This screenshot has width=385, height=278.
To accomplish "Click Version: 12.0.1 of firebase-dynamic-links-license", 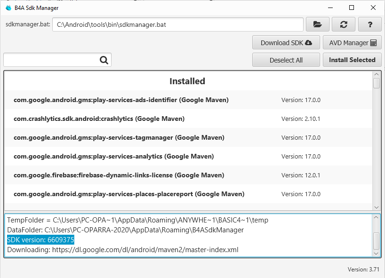I will (301, 175).
